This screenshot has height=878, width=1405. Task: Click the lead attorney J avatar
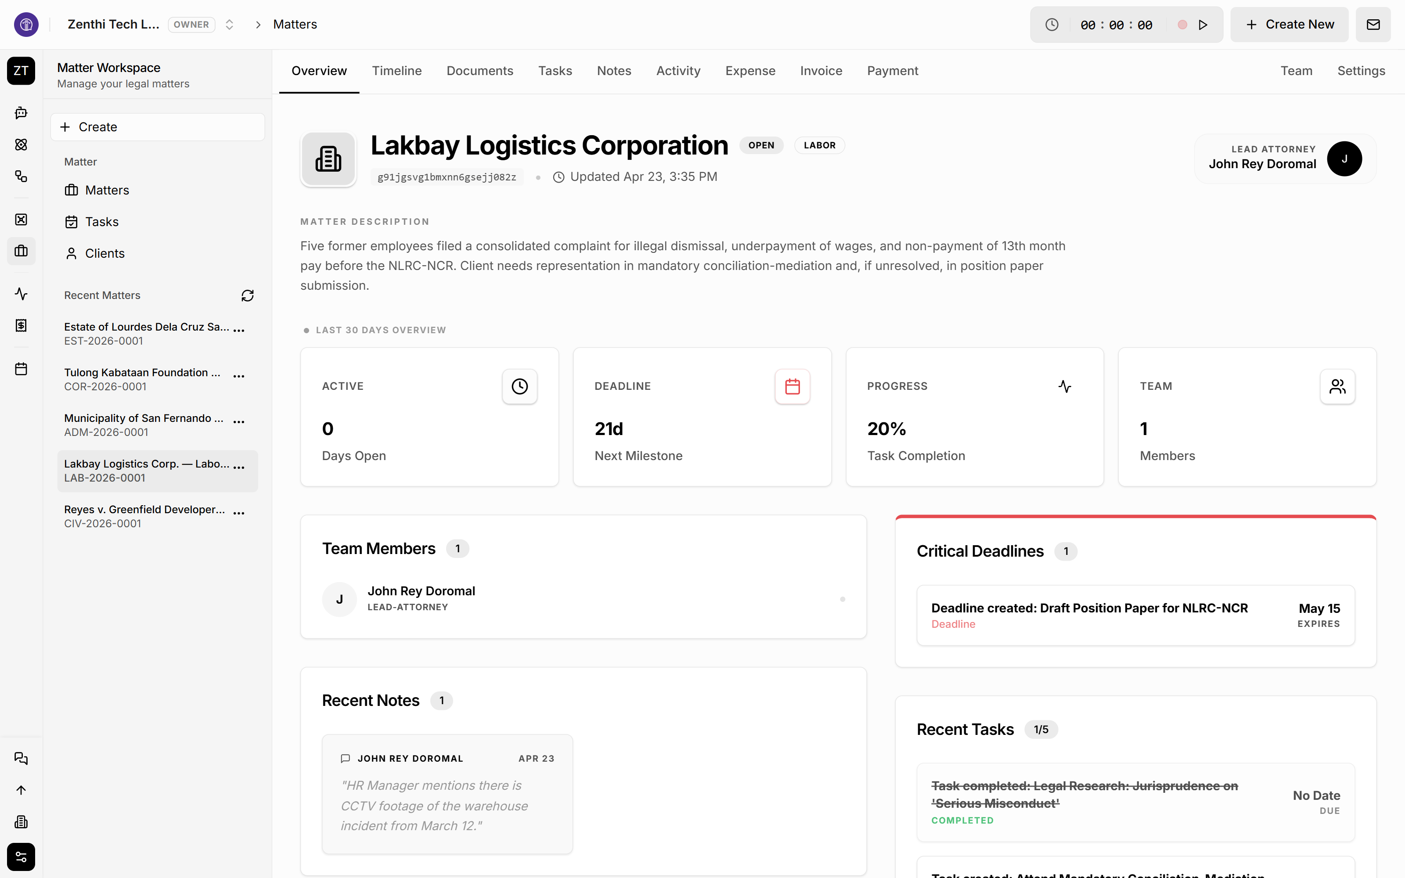(1344, 158)
